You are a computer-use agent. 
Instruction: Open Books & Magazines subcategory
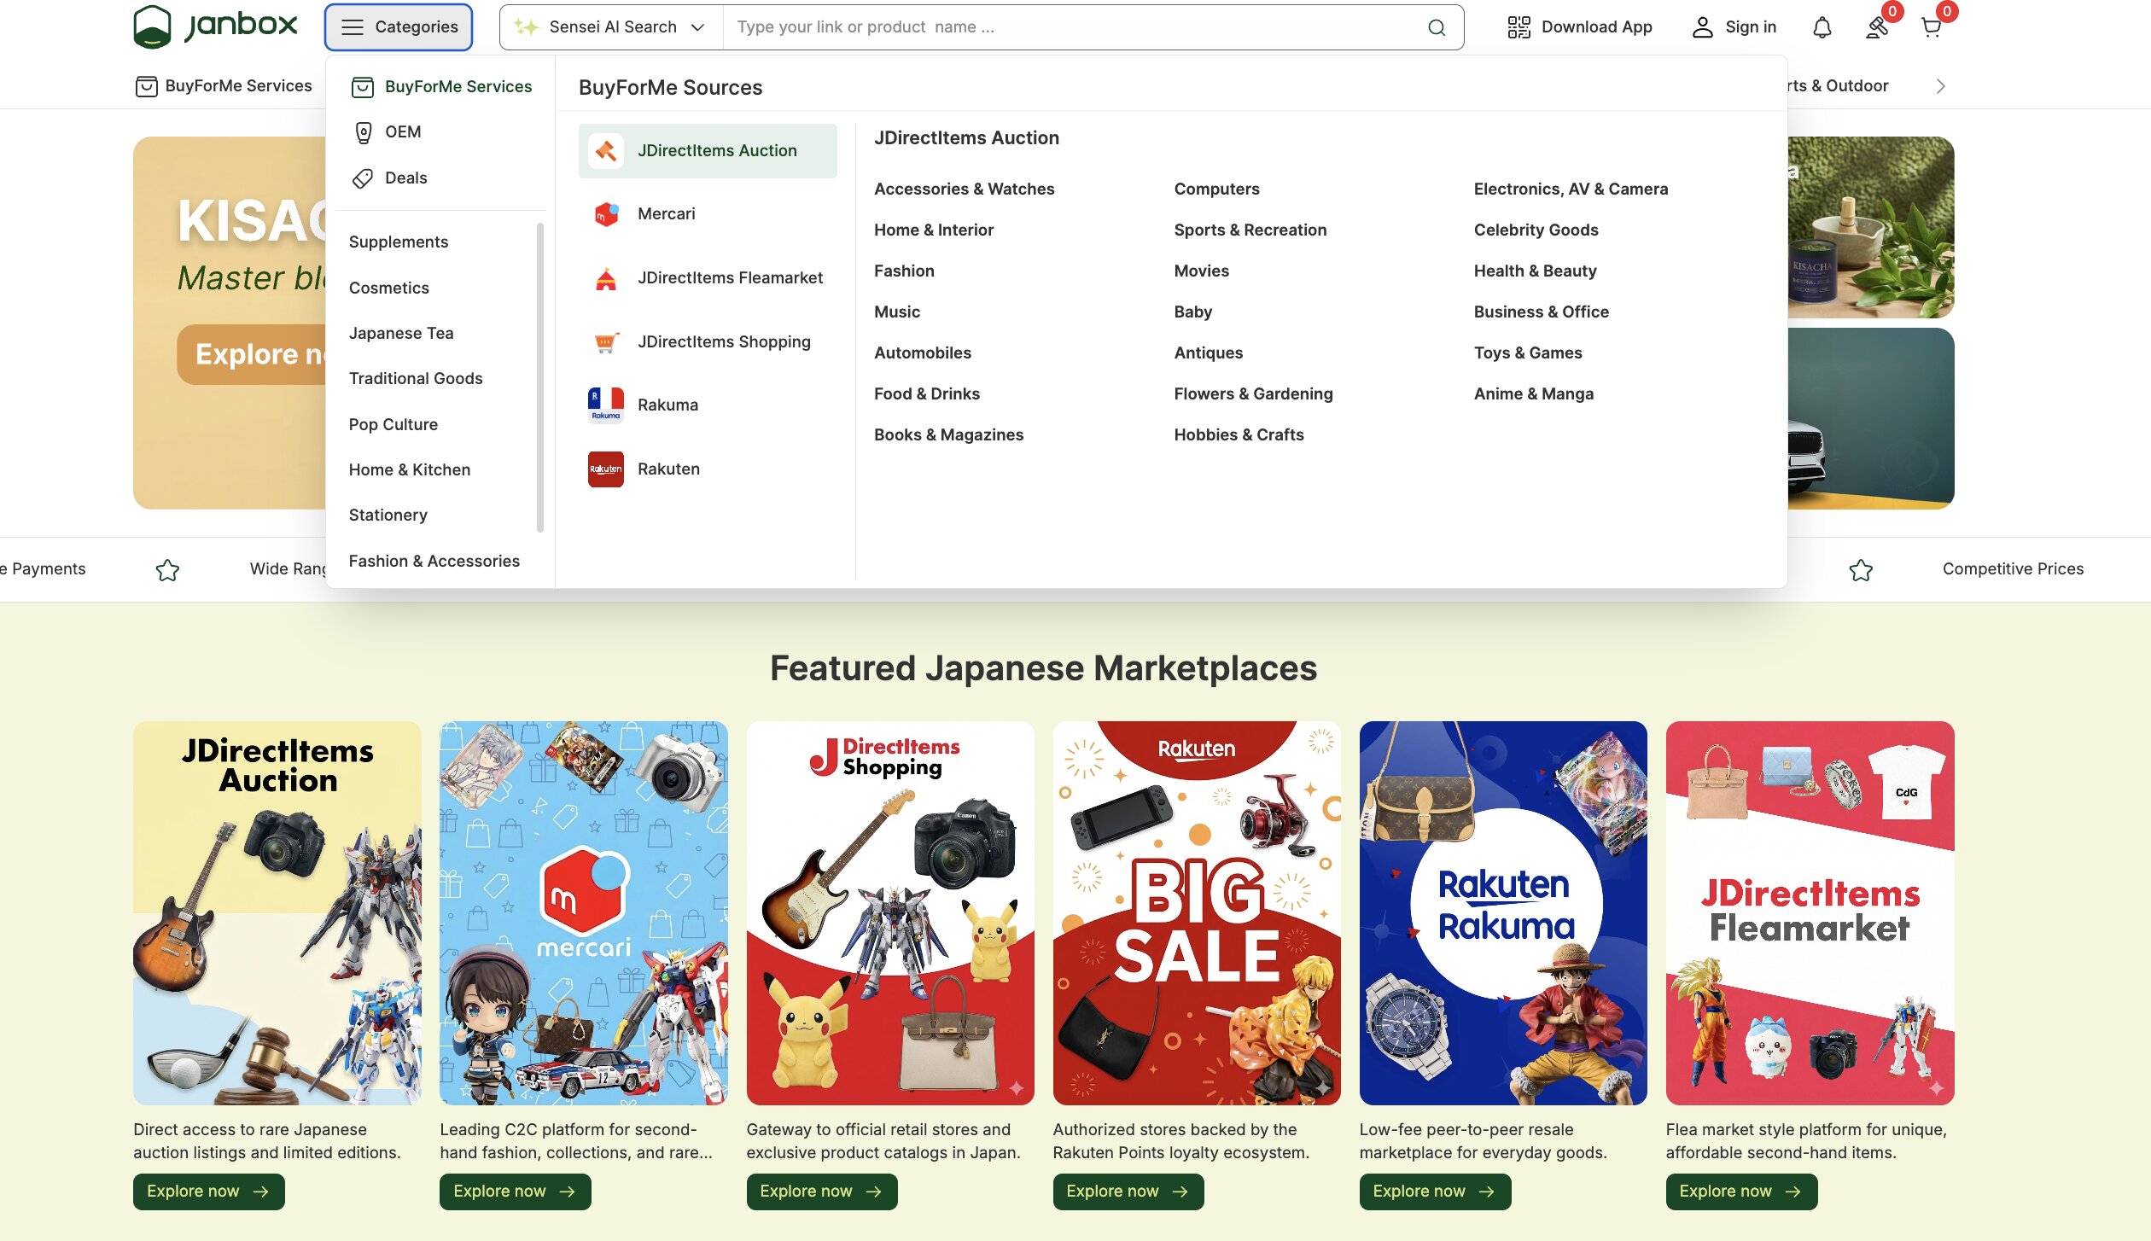tap(949, 435)
